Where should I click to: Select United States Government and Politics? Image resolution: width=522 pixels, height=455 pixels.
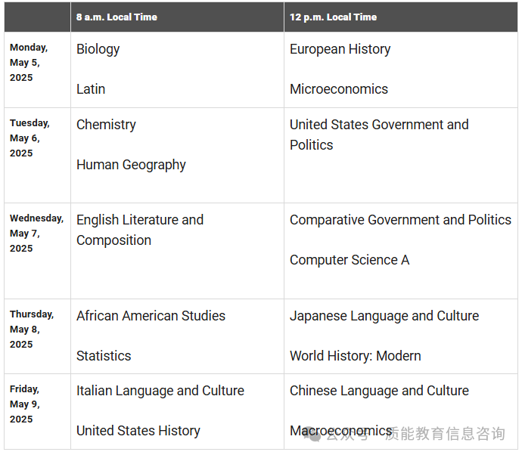[379, 135]
